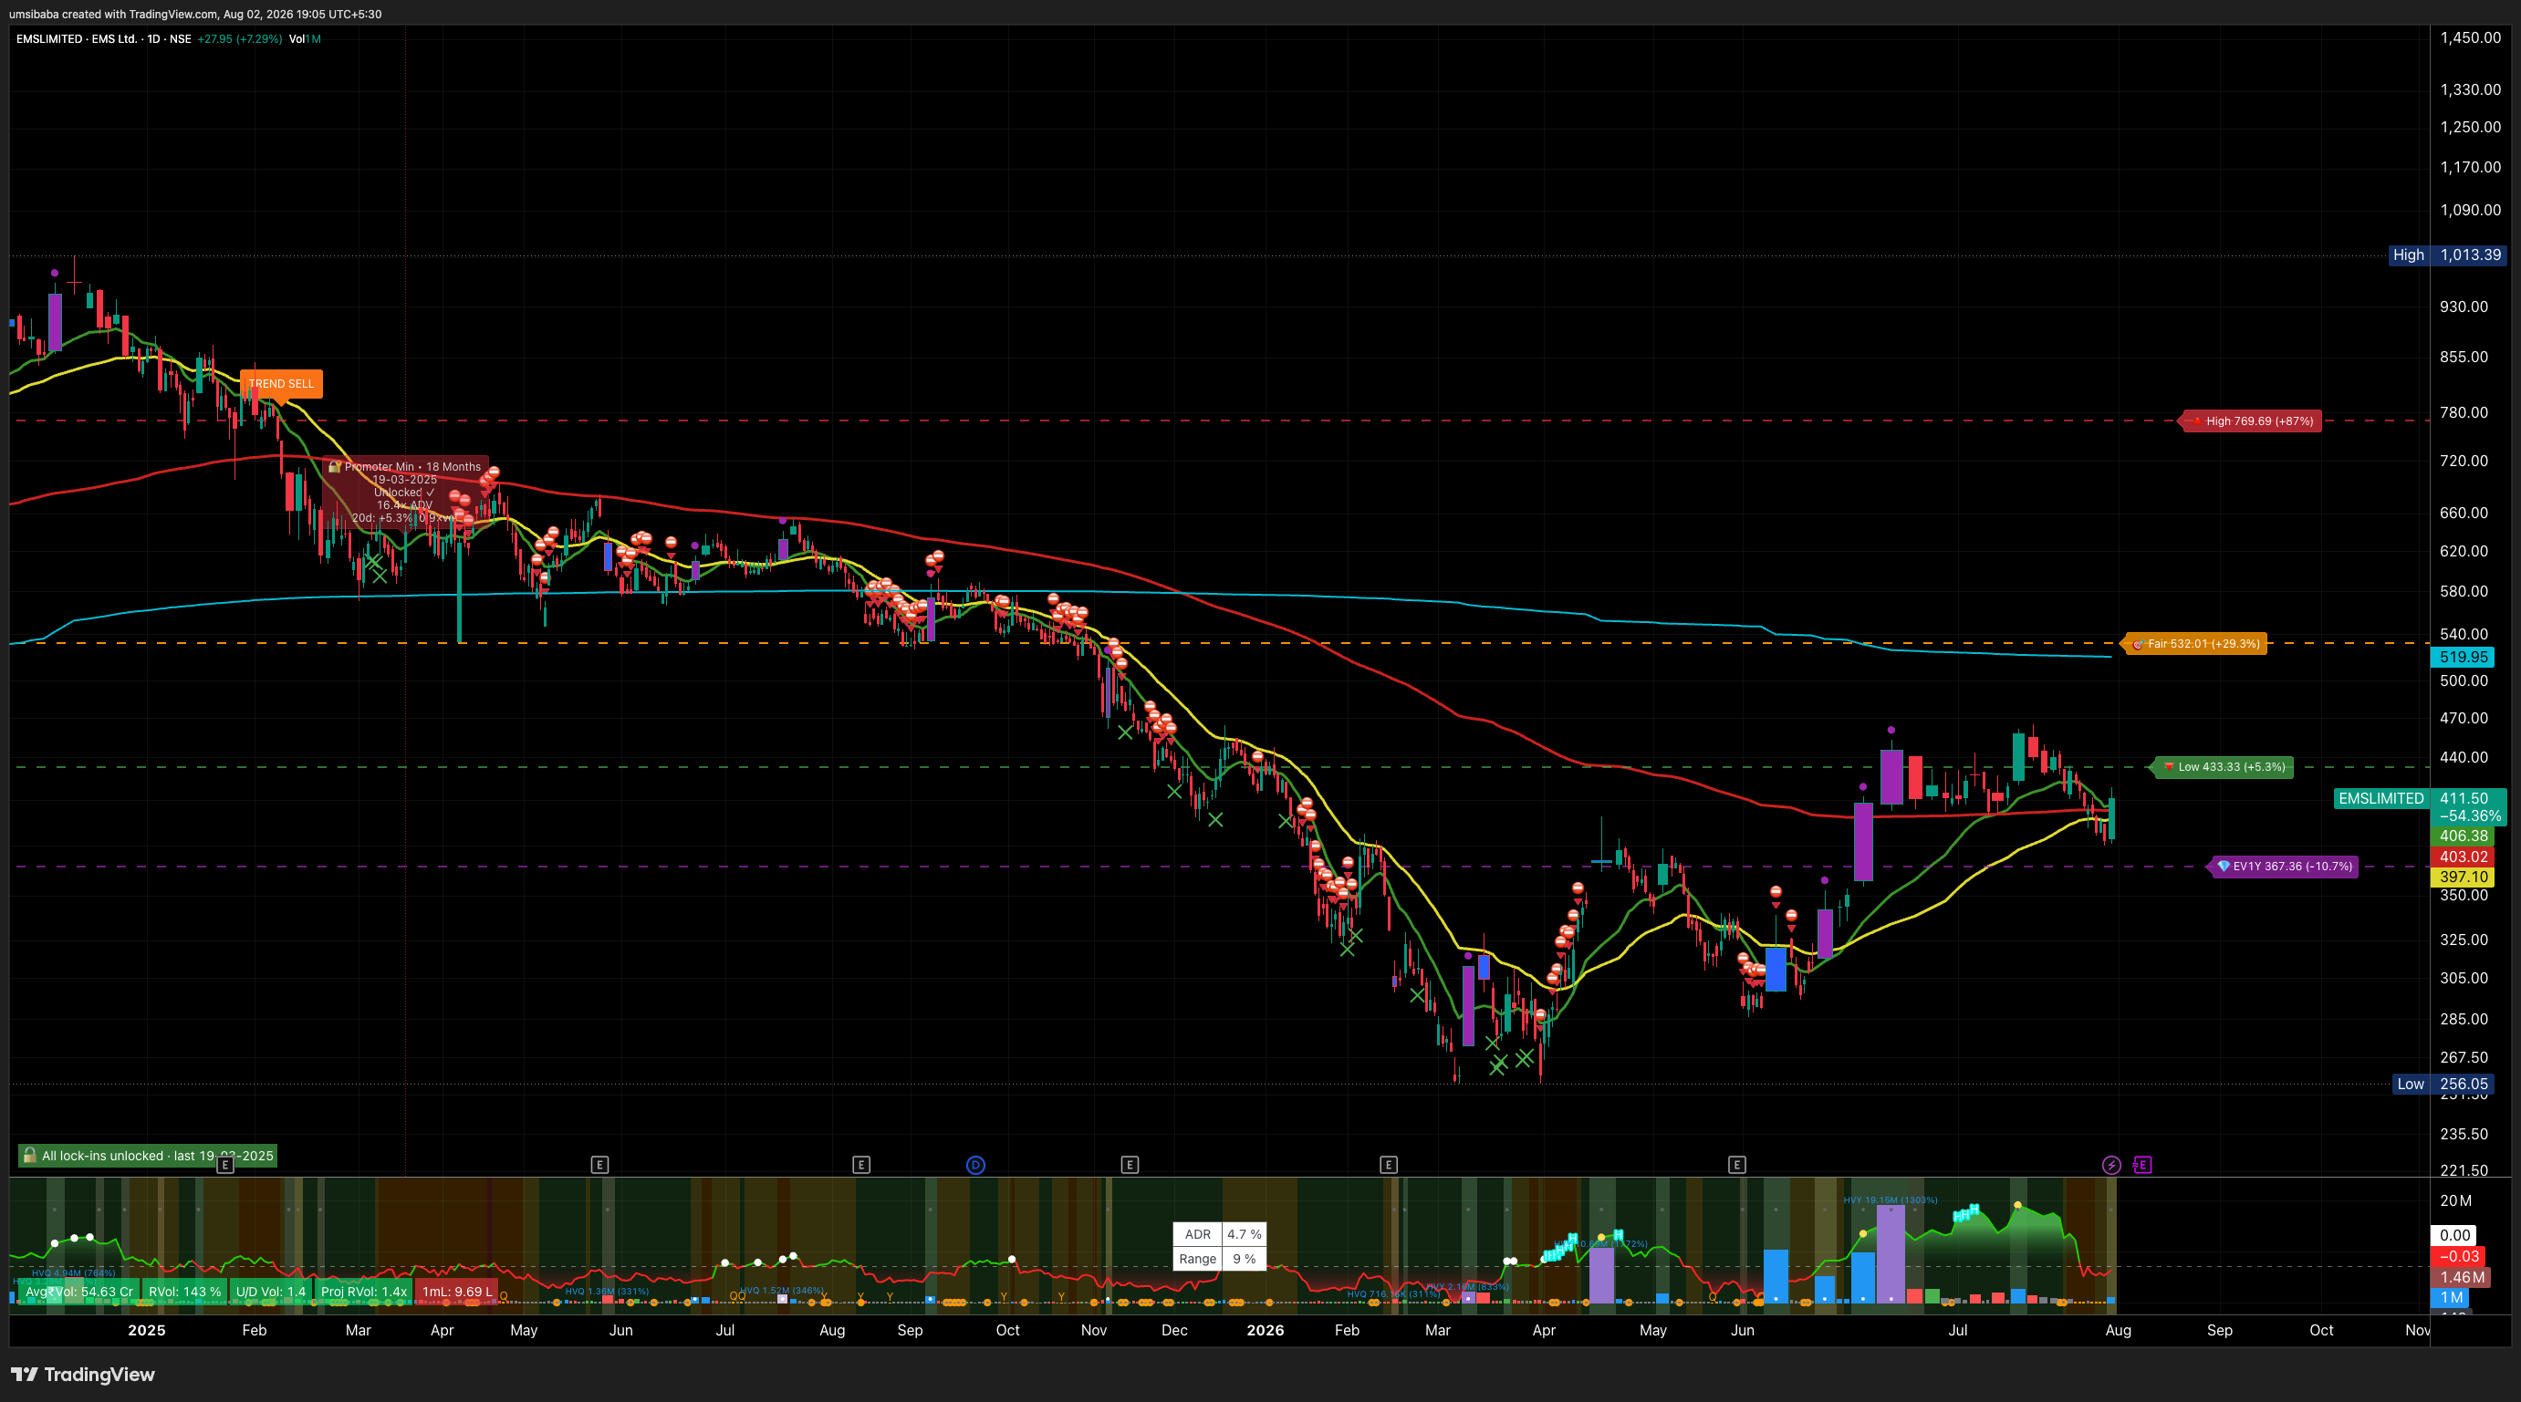Click the Range 9 % table row
The height and width of the screenshot is (1402, 2521).
(1219, 1259)
